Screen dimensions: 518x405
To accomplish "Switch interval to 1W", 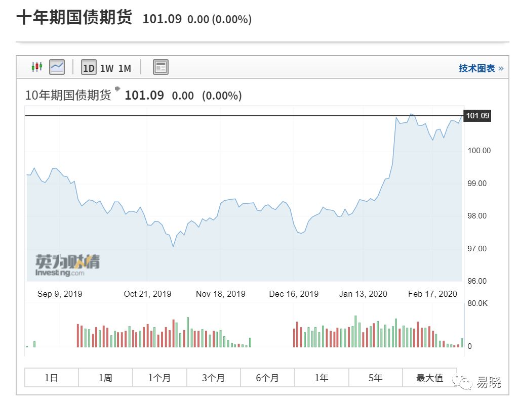I will (107, 68).
